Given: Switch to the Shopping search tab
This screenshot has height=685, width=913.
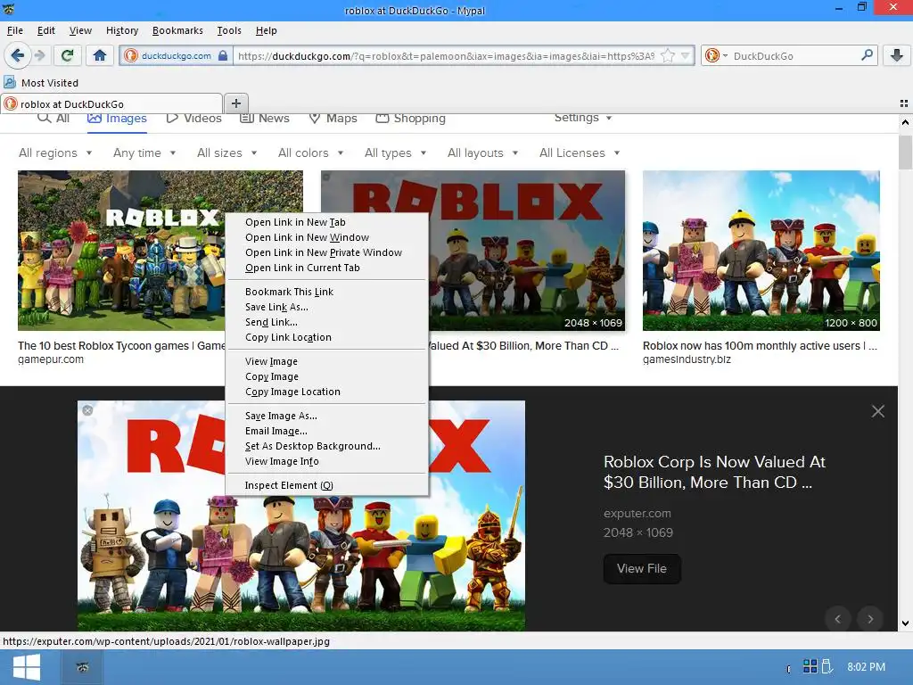Looking at the screenshot, I should pos(410,119).
